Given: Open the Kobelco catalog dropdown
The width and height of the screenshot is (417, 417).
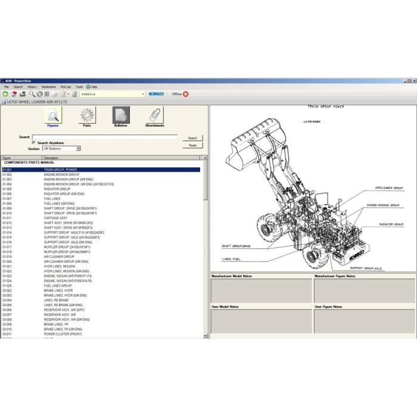Looking at the screenshot, I should coord(143,94).
